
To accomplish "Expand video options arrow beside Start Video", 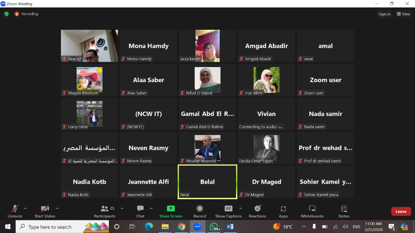I will (x=57, y=208).
